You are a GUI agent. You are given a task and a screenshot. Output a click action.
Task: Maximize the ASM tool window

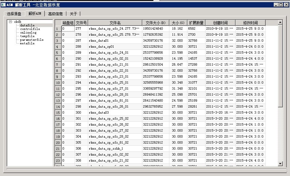[281, 4]
